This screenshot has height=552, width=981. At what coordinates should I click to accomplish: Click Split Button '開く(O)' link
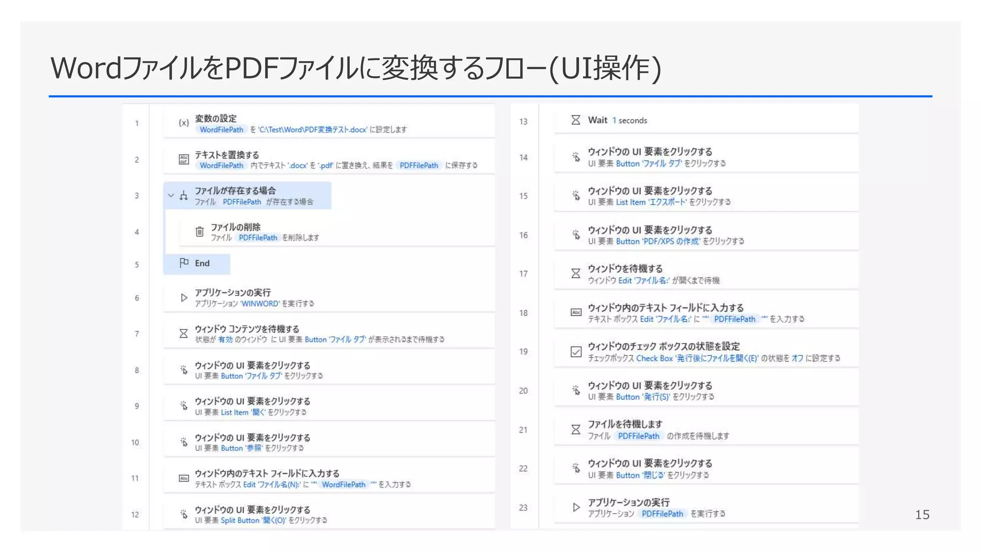(253, 520)
